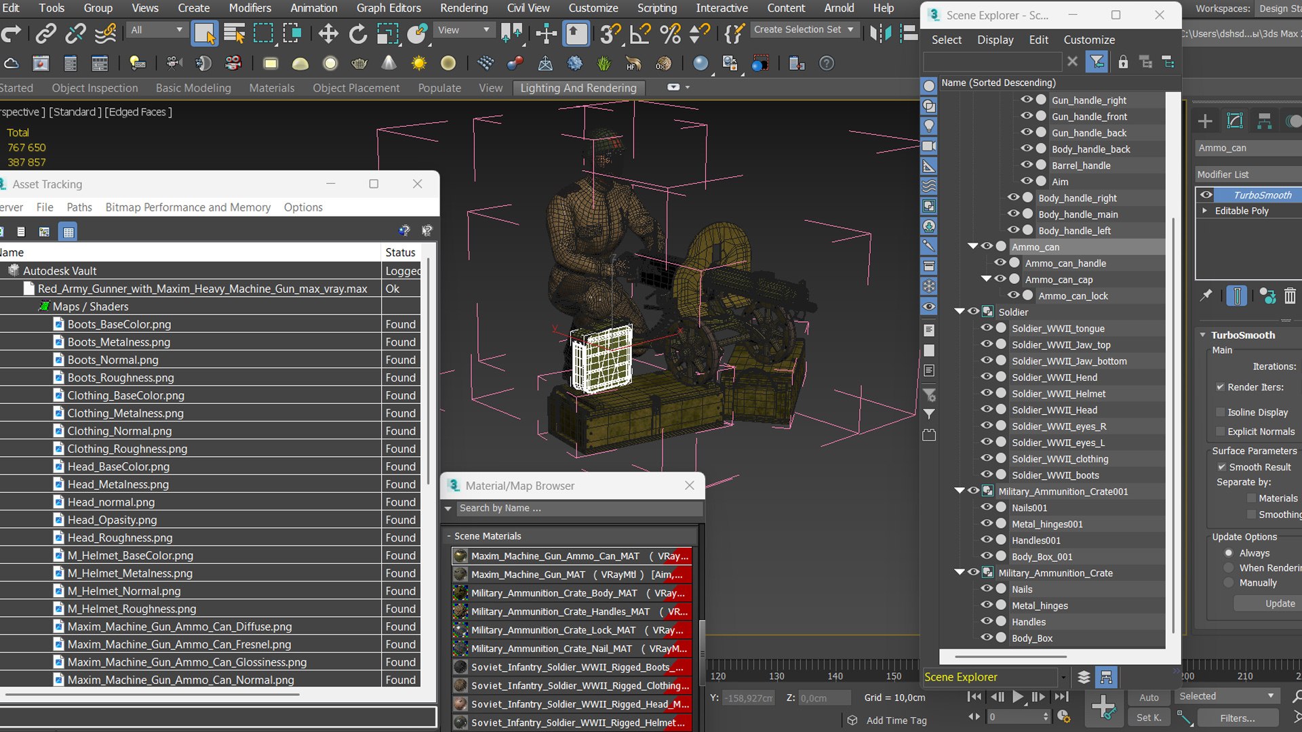Screen dimensions: 1302x732
Task: Open the View reference coordinate dropdown
Action: pos(463,30)
